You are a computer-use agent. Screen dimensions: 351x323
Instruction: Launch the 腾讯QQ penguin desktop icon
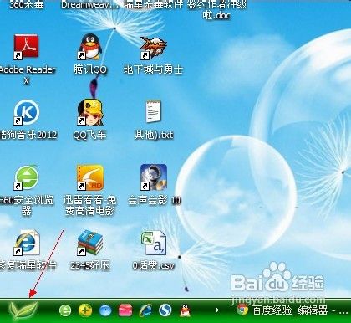tap(89, 47)
